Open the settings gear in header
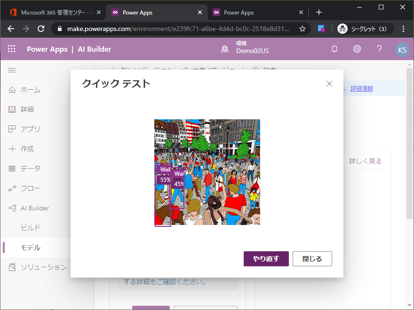Image resolution: width=414 pixels, height=310 pixels. (357, 49)
